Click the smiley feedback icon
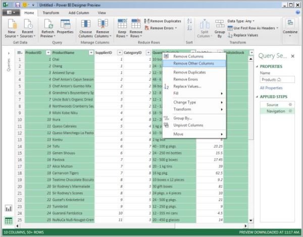303x237 pixels. (25, 5)
